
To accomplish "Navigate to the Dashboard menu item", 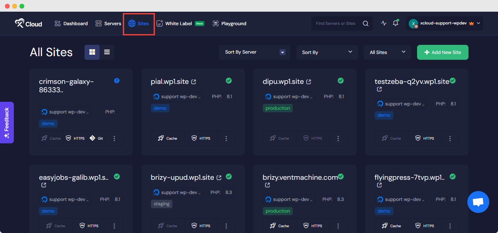I will pyautogui.click(x=71, y=23).
